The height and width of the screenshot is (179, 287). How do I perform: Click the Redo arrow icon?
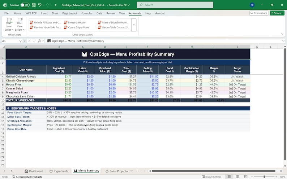coord(48,5)
